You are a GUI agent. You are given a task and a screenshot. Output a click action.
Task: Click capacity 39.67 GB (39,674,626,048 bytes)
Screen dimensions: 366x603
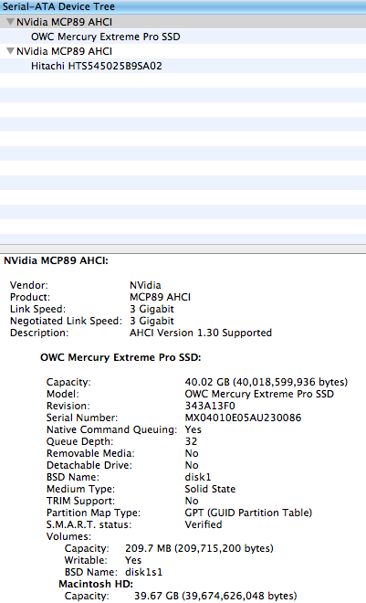point(215,597)
